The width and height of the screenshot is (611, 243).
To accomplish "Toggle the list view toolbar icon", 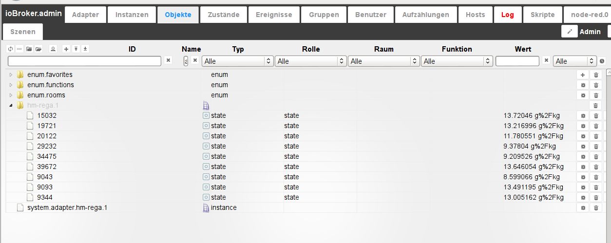I will point(19,49).
